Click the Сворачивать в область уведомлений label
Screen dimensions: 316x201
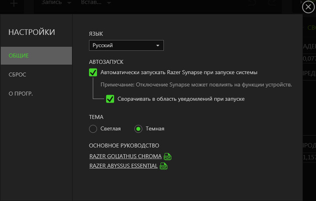[181, 99]
